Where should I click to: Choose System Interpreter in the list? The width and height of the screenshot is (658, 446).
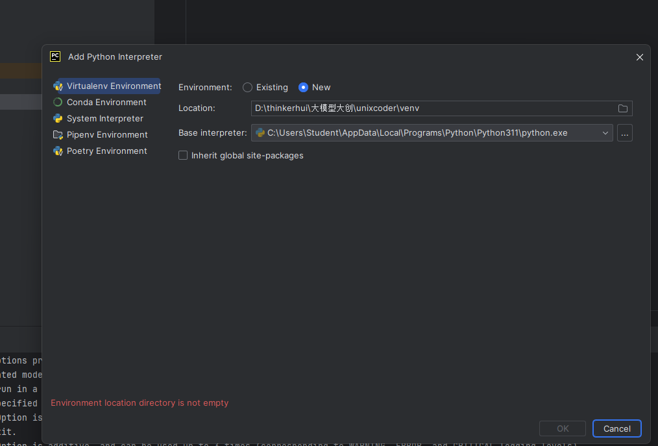click(x=105, y=118)
